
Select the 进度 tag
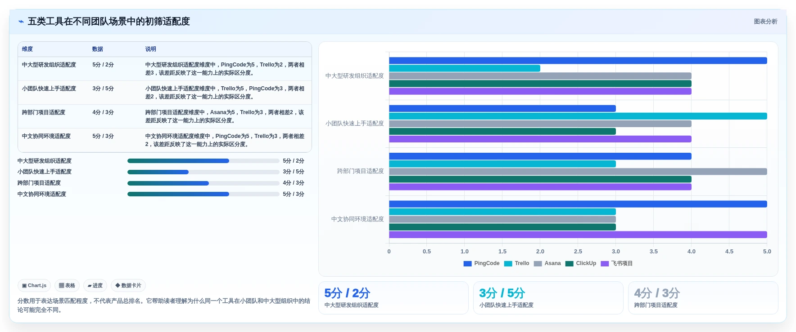pos(95,285)
